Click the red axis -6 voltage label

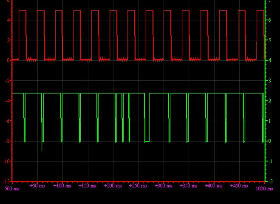coord(8,121)
